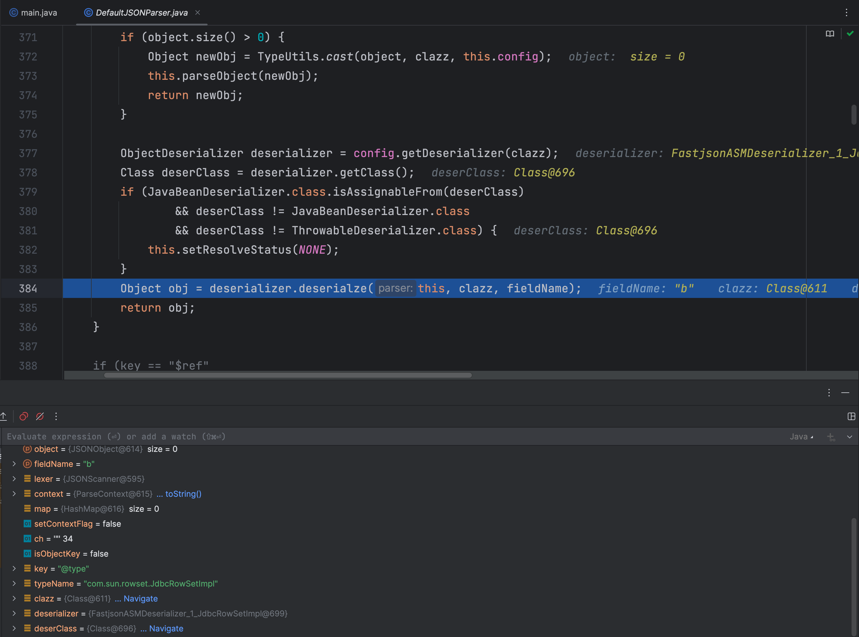The image size is (859, 637).
Task: Click the variables panel vertical scrollbar
Action: point(854,577)
